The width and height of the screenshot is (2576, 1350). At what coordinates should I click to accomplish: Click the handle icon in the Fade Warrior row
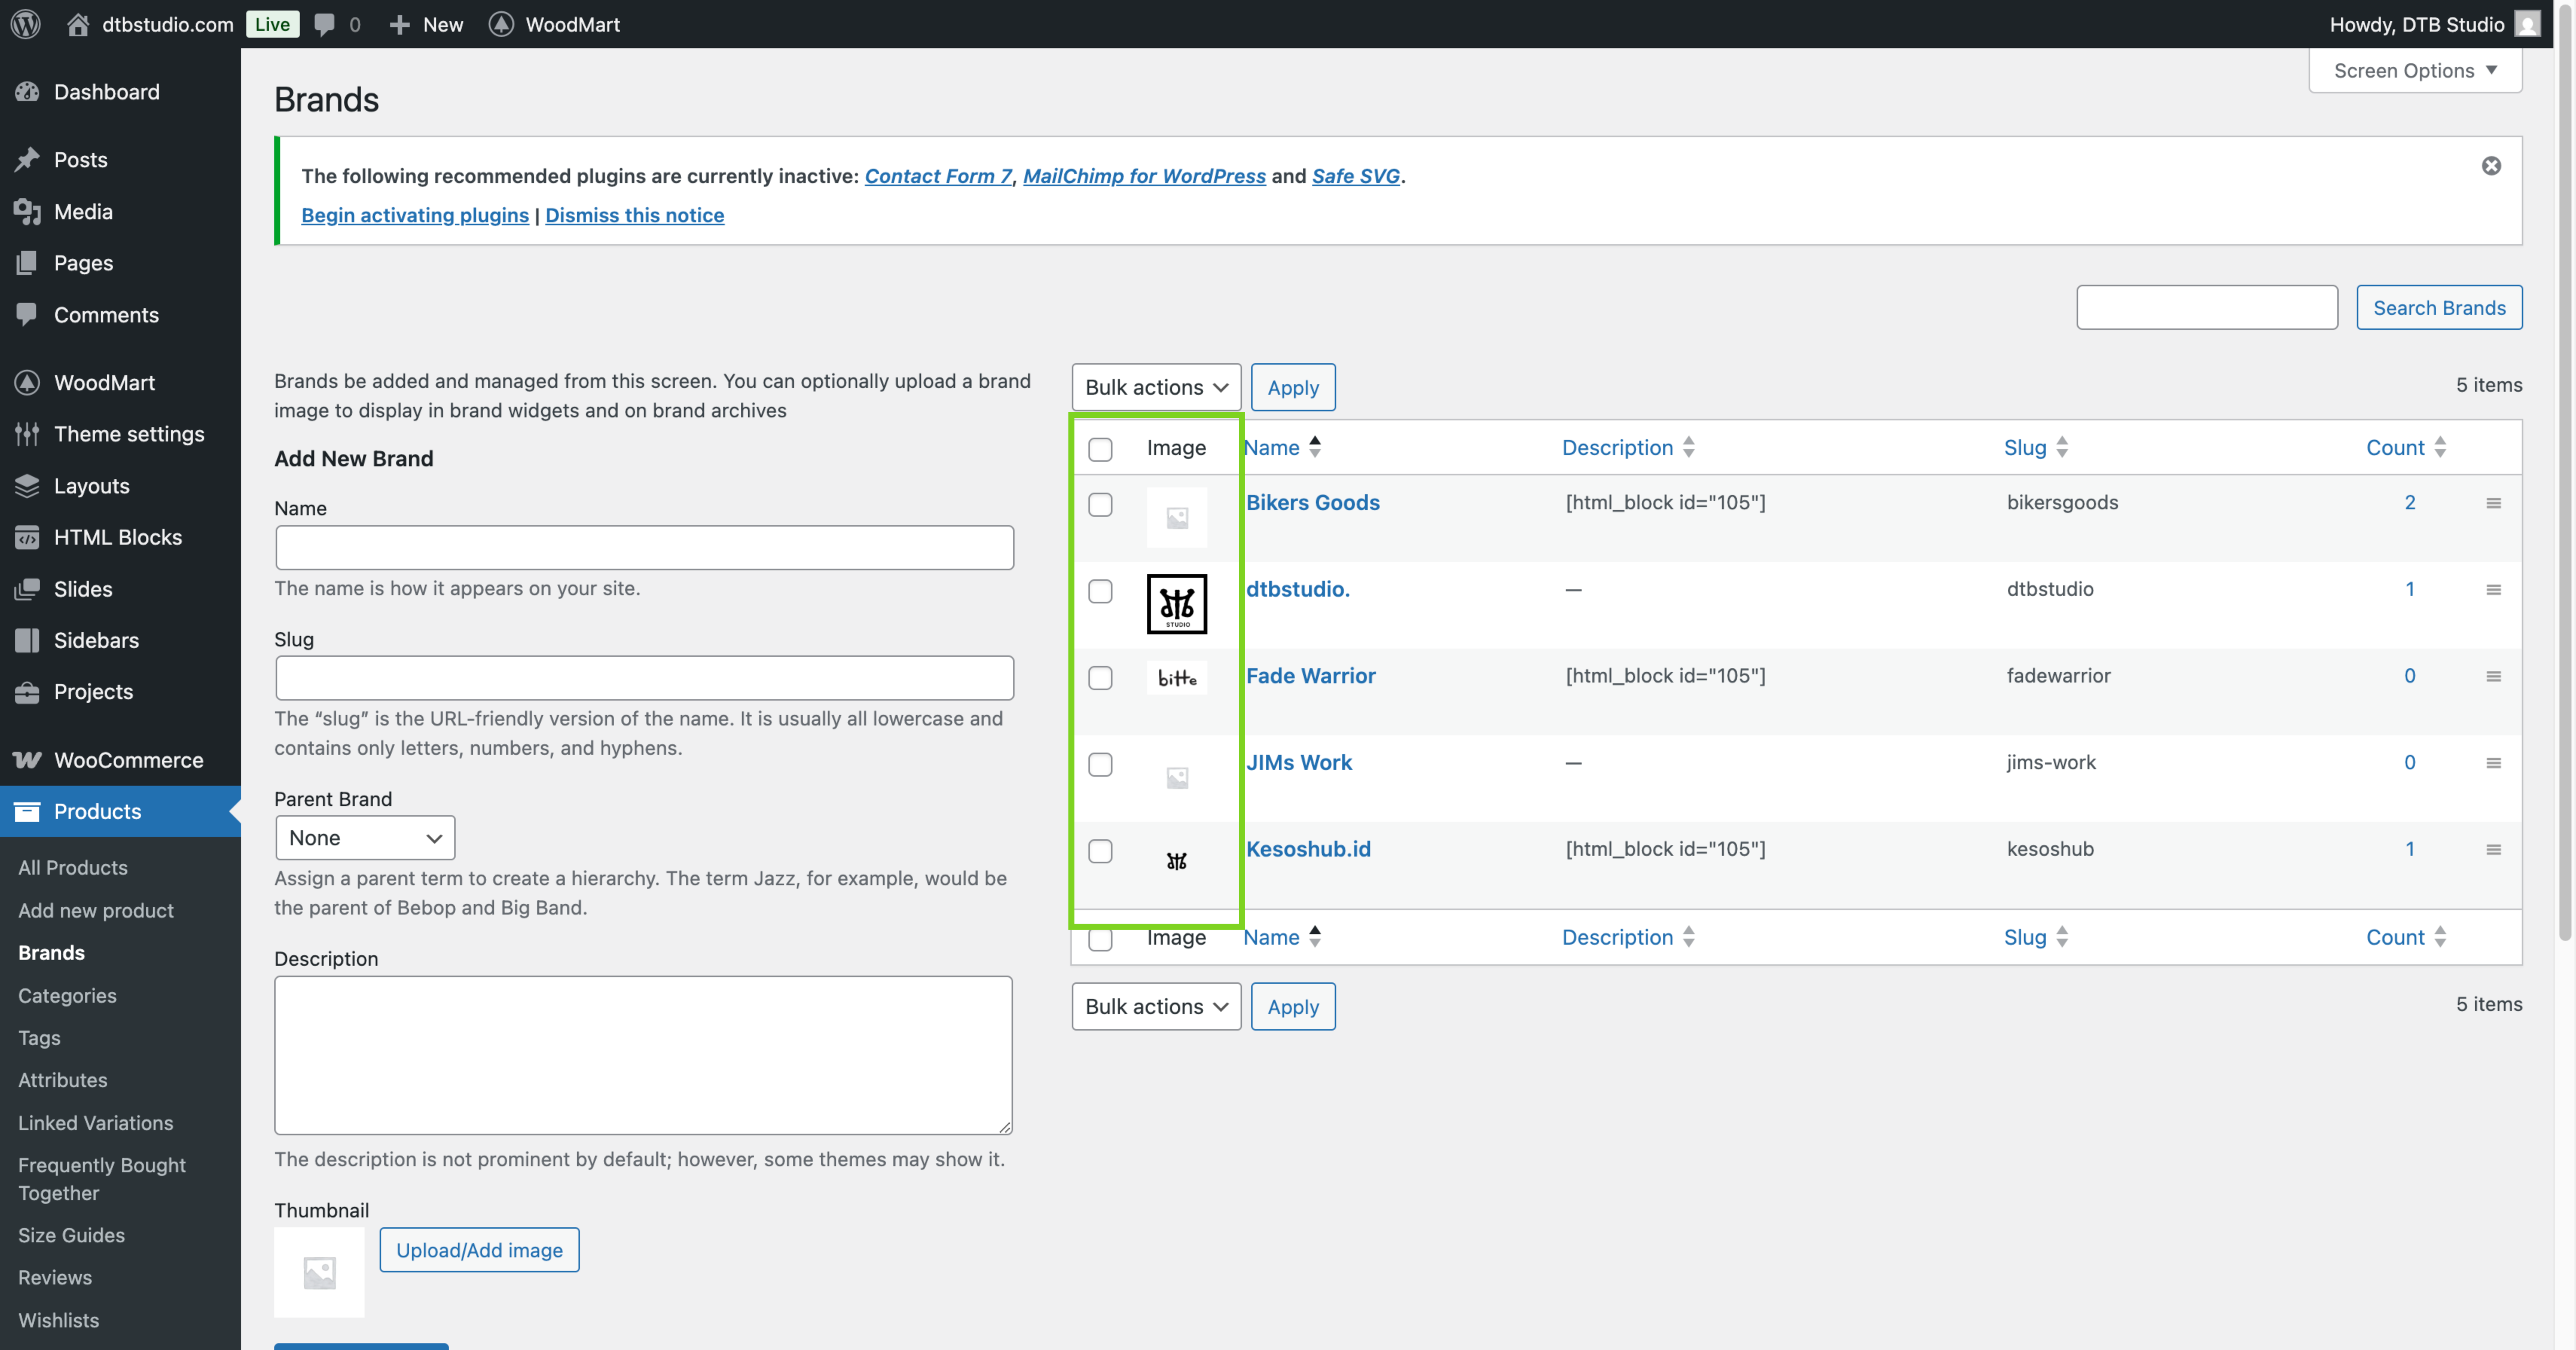[2493, 676]
